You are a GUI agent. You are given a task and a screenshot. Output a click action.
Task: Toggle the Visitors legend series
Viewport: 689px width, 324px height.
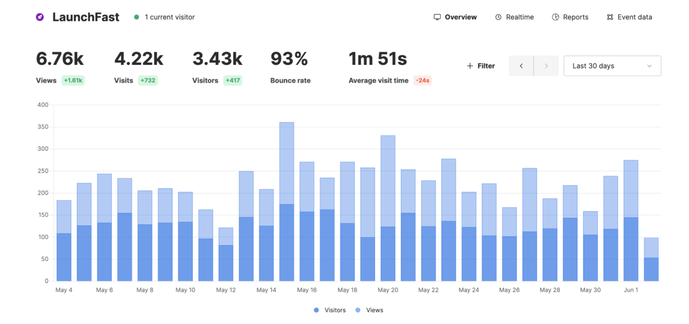(x=330, y=310)
